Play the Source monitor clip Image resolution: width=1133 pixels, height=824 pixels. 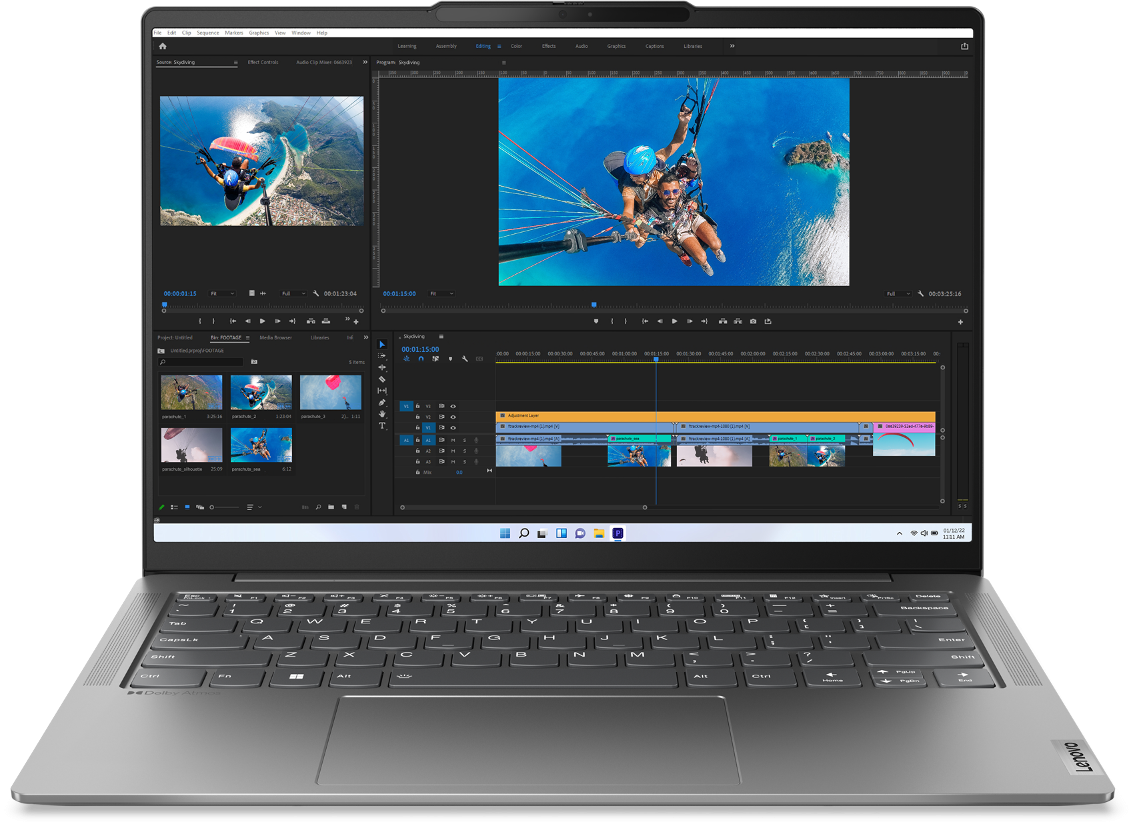[x=262, y=321]
